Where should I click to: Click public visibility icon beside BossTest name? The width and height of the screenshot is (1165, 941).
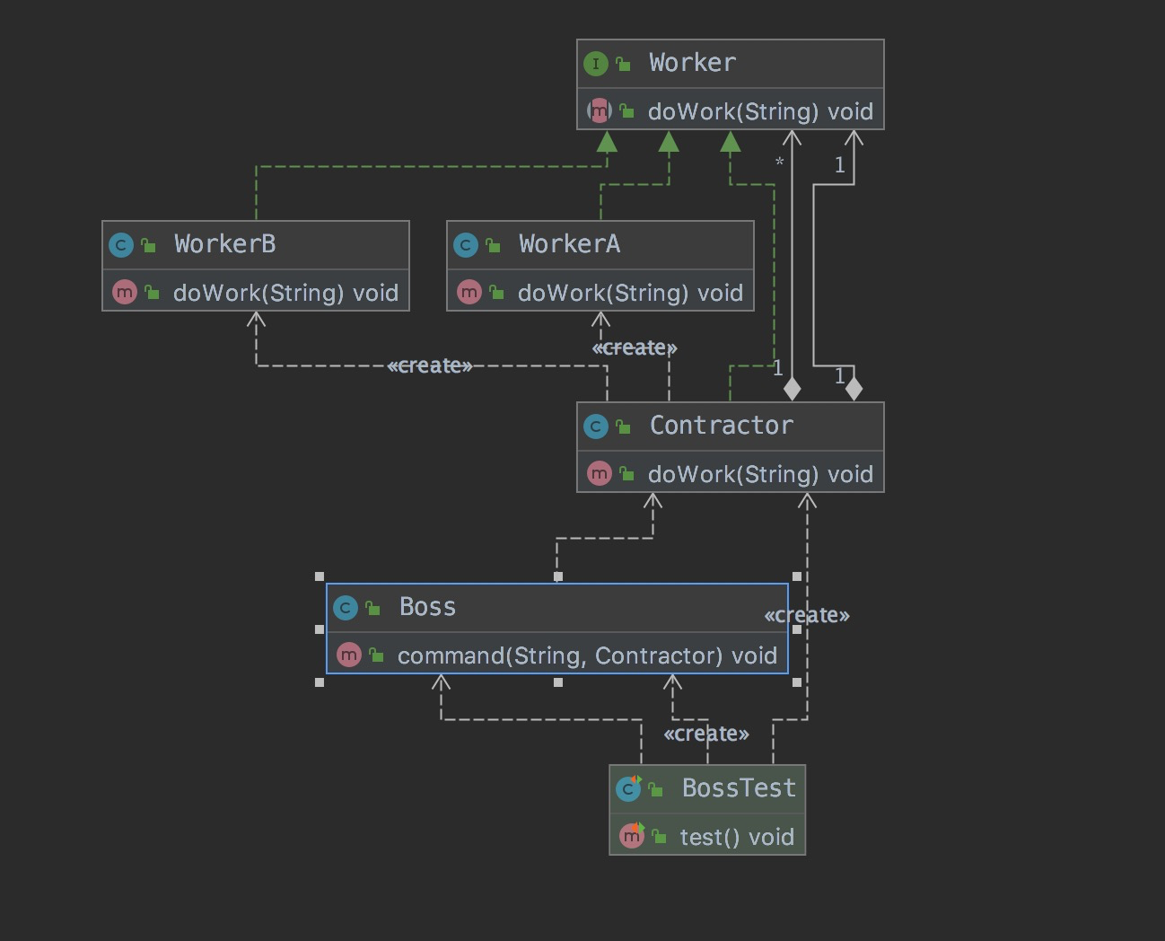click(656, 789)
